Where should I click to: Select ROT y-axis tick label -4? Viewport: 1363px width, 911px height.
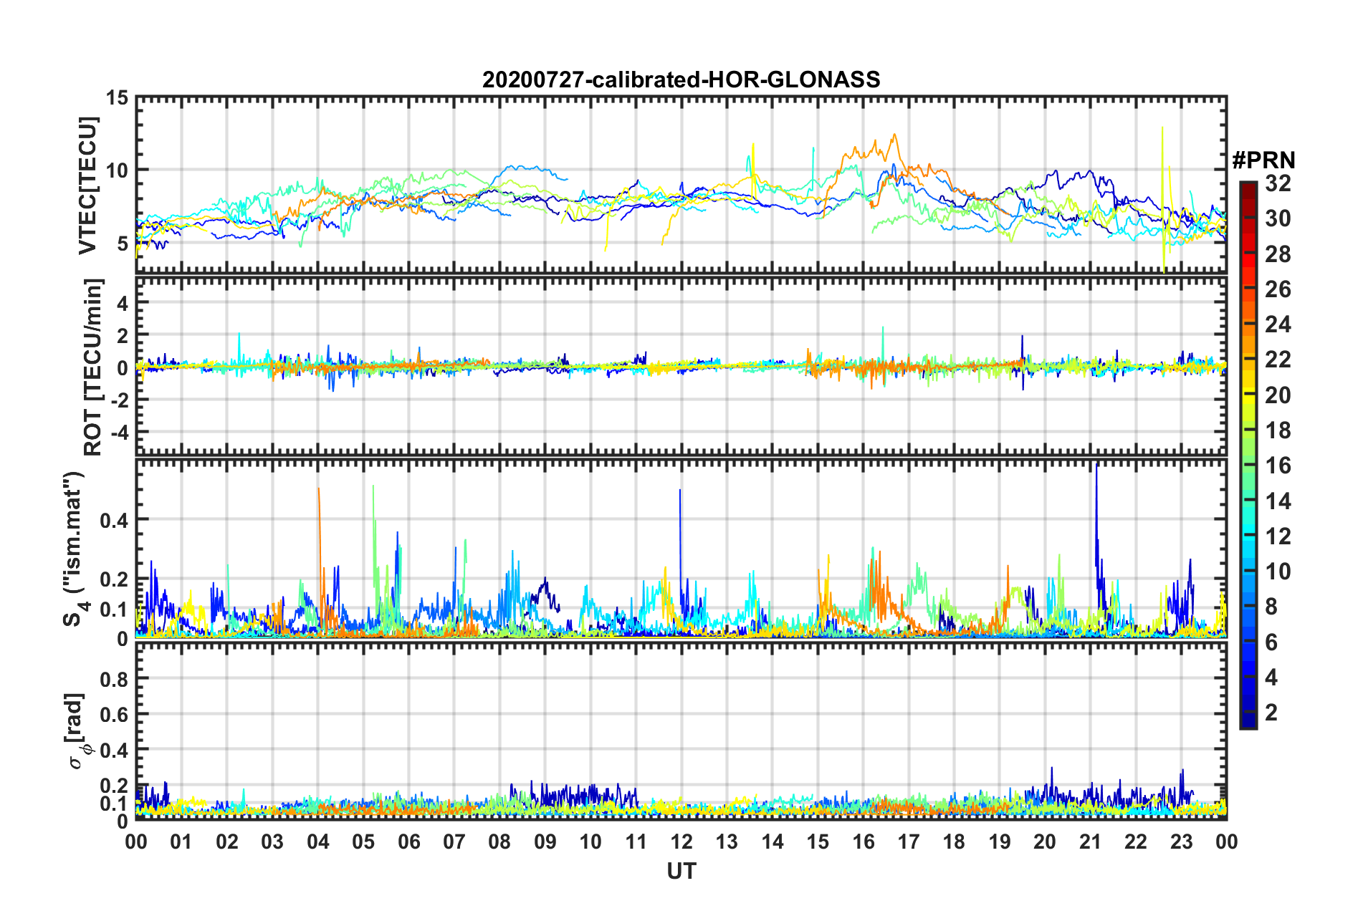pyautogui.click(x=118, y=433)
